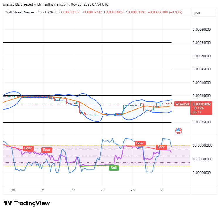Select the Bear label near 24

pyautogui.click(x=140, y=143)
